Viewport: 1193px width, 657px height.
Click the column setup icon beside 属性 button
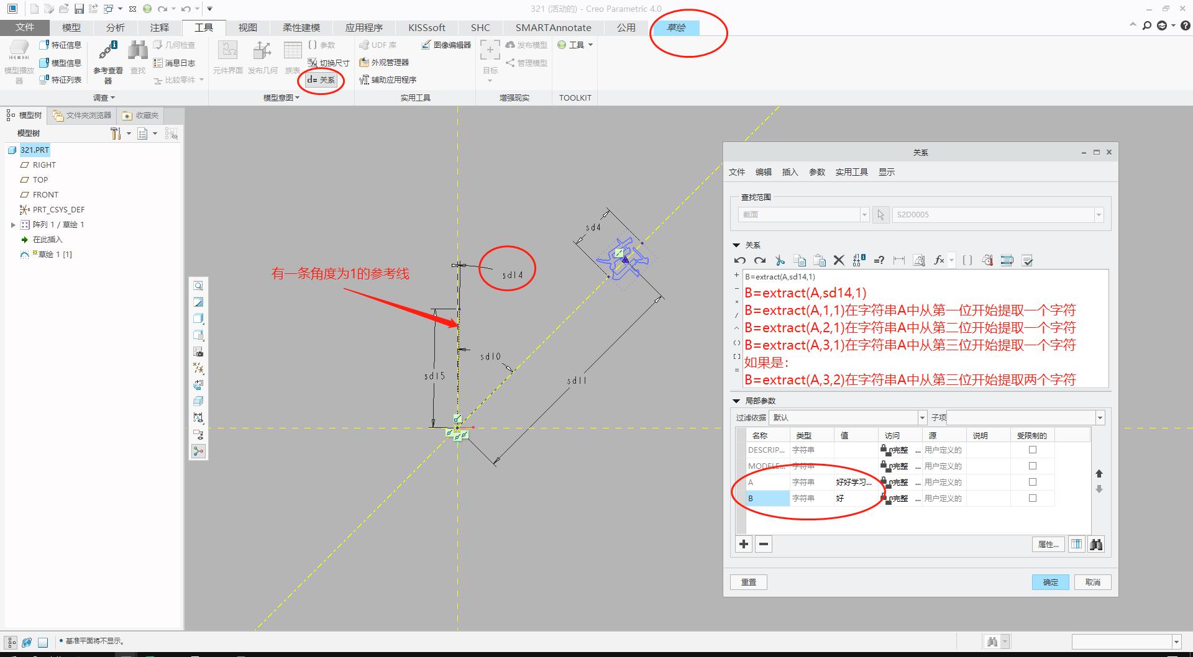click(1076, 544)
